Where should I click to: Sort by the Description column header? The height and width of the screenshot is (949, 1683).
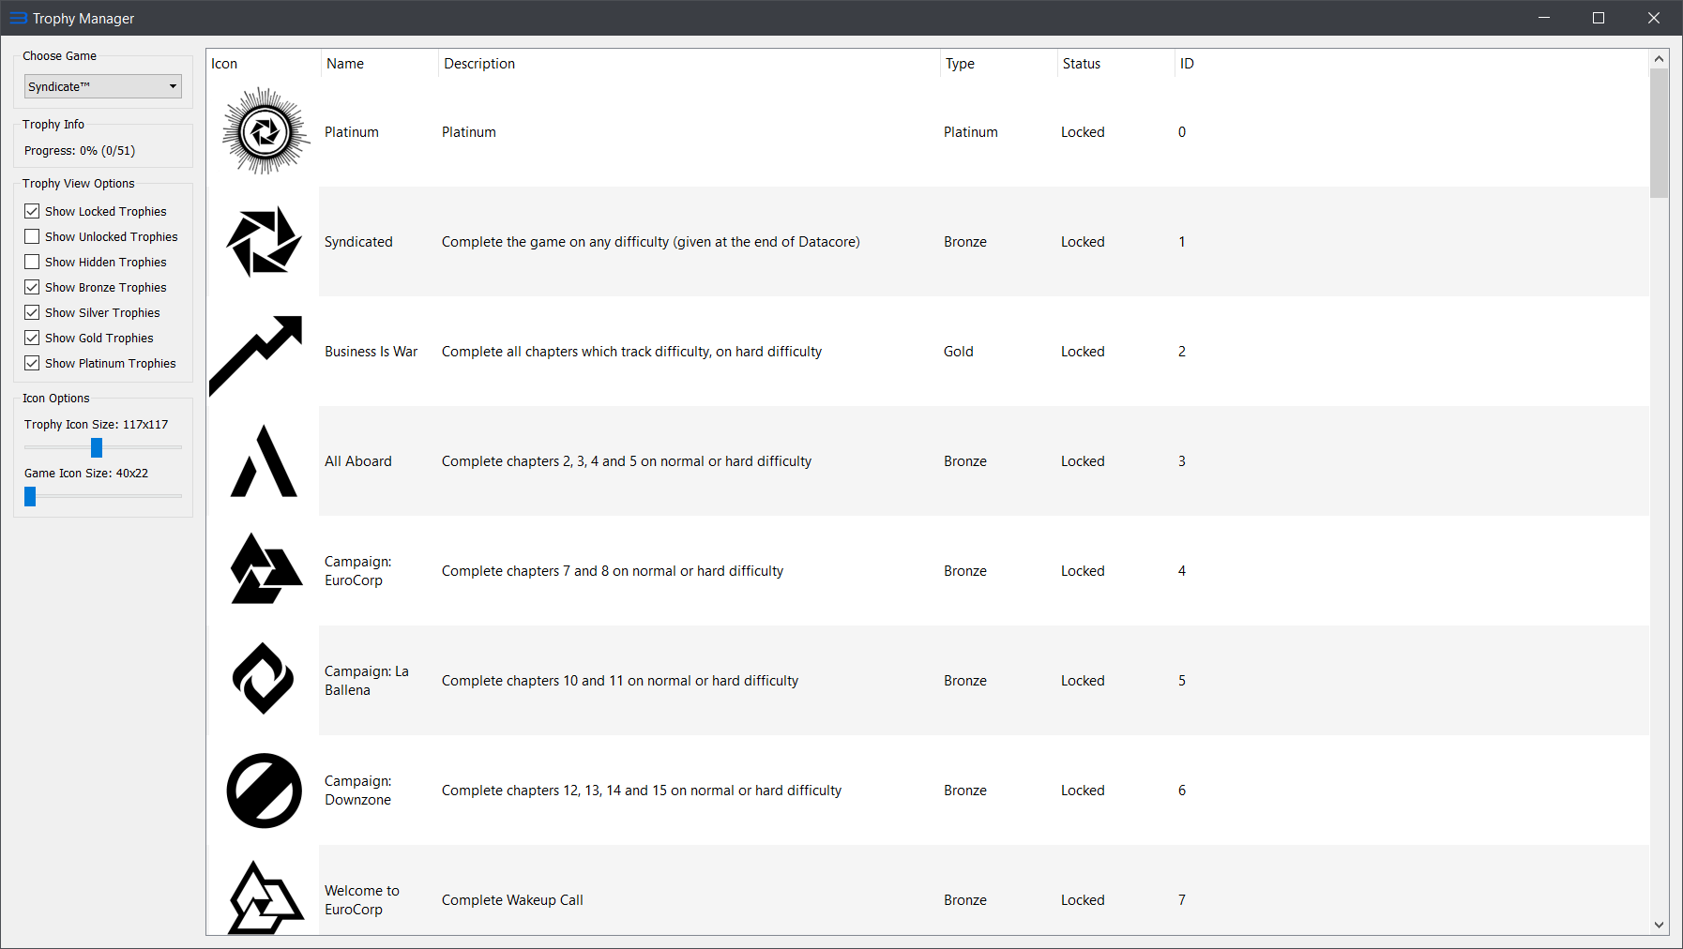click(x=689, y=64)
